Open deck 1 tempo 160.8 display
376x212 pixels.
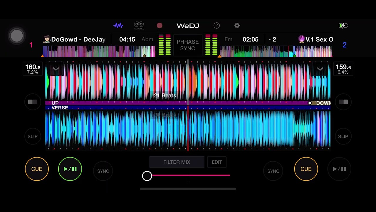pos(33,69)
